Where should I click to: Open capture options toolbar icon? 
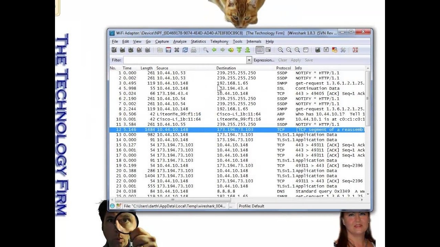(122, 50)
